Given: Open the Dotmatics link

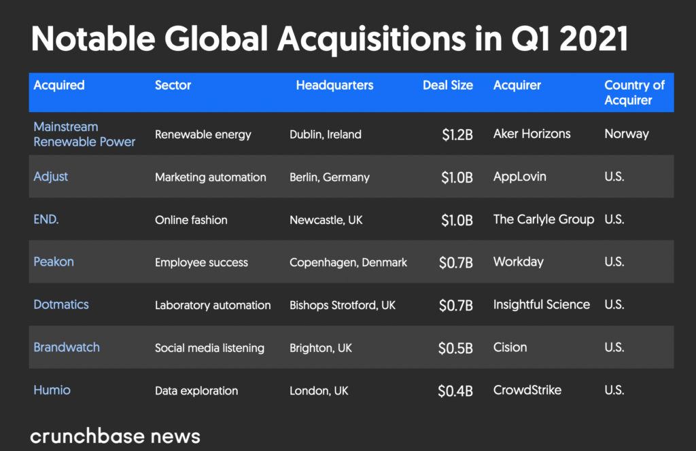Looking at the screenshot, I should [61, 304].
